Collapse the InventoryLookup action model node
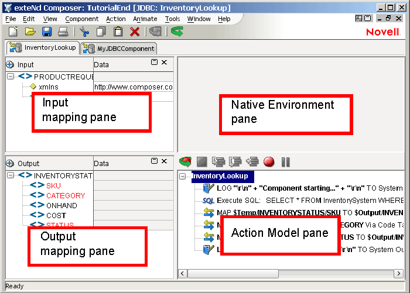The height and width of the screenshot is (293, 410). click(183, 176)
